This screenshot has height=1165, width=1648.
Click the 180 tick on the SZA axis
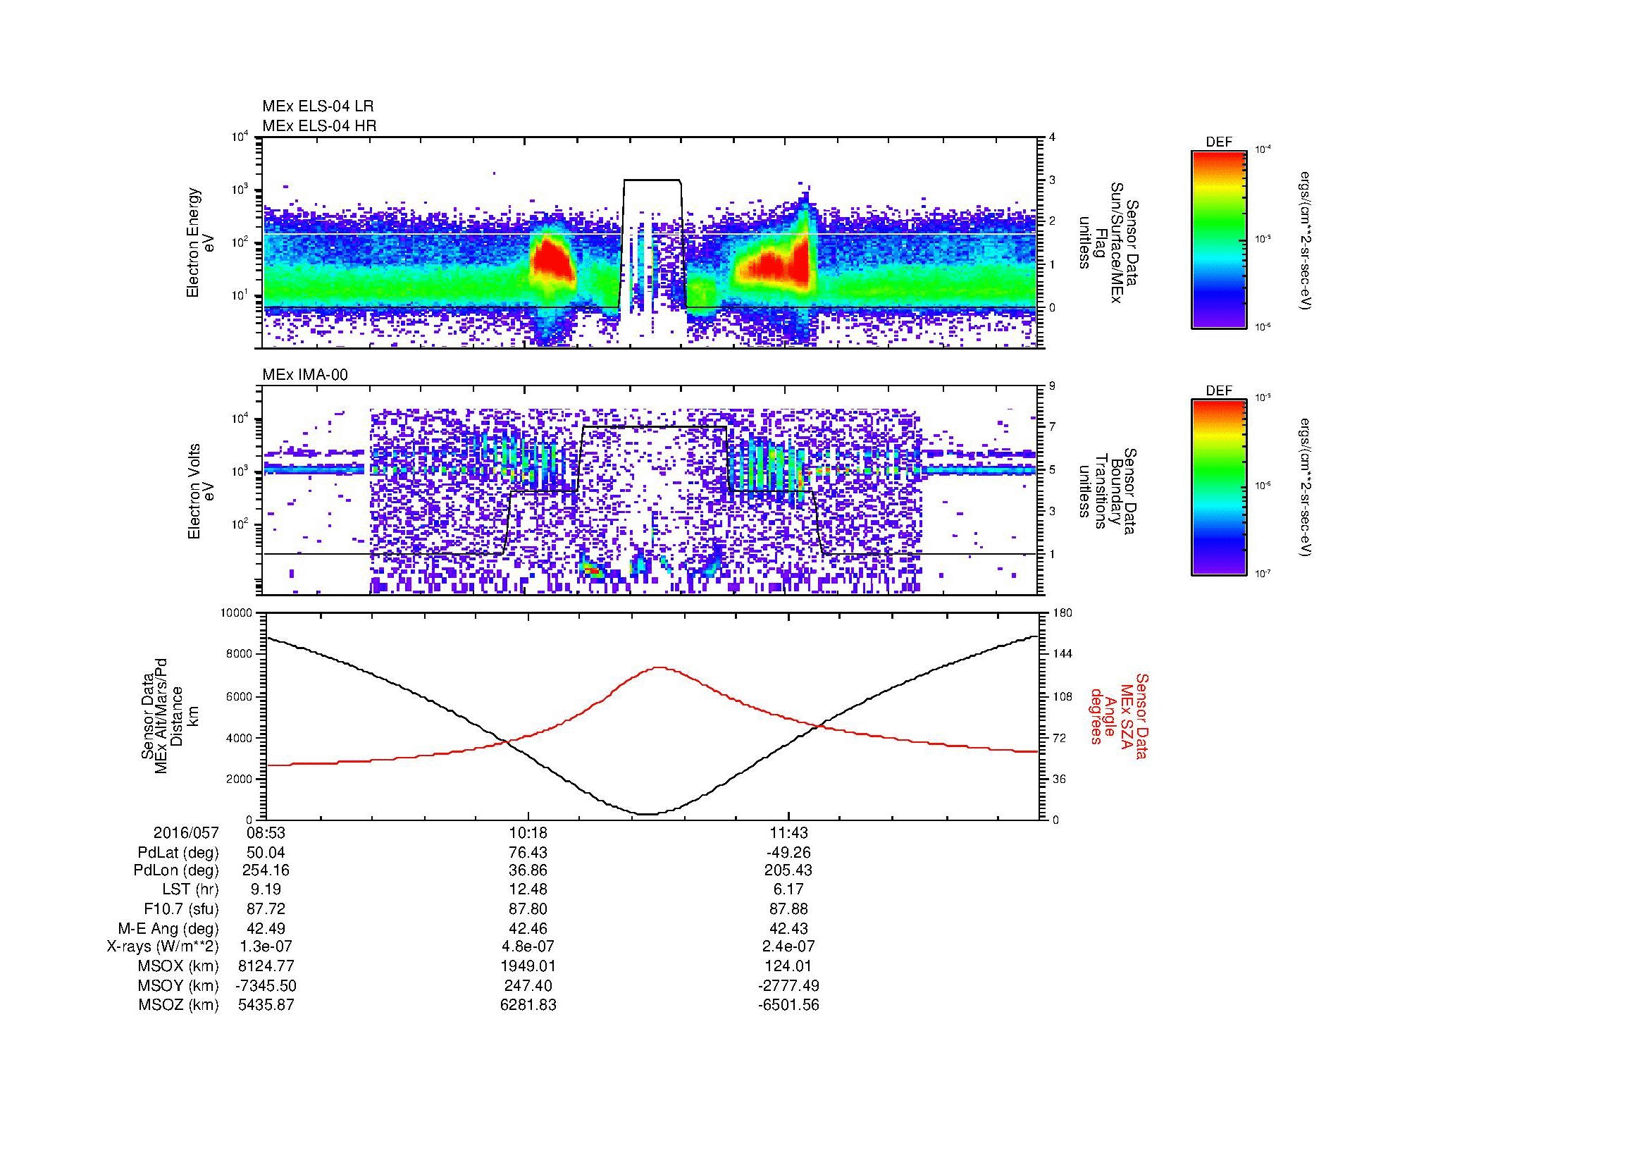pos(1063,613)
